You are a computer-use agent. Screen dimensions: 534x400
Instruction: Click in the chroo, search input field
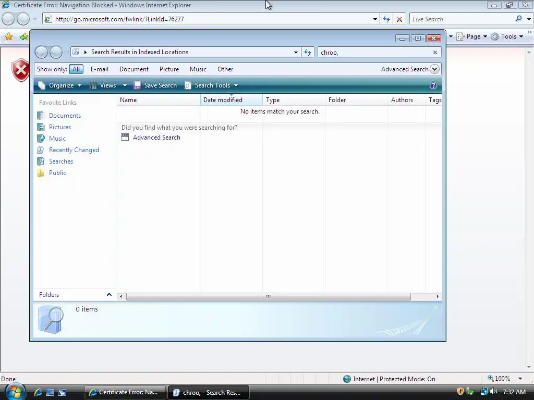(374, 53)
